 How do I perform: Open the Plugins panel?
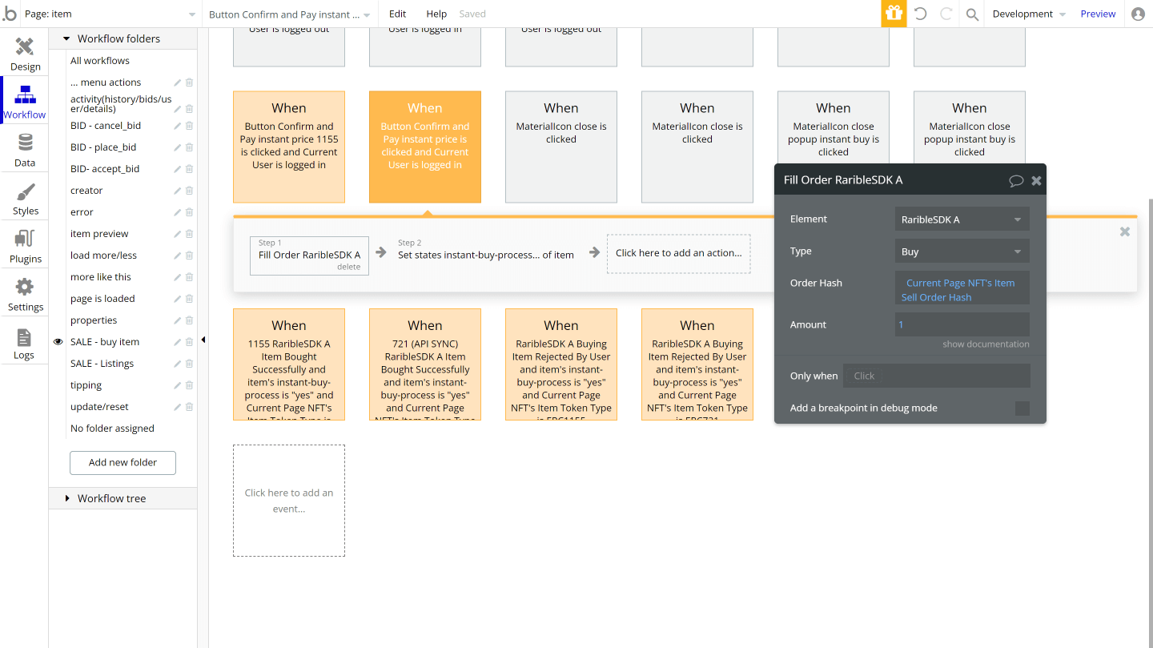tap(25, 245)
